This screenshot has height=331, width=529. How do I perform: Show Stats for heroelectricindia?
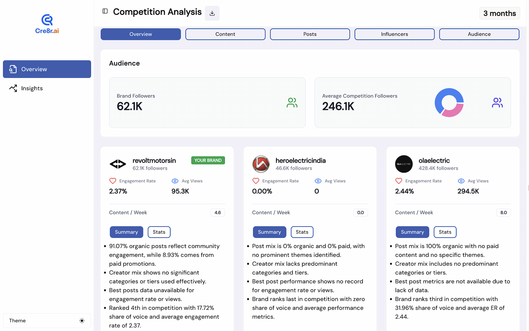point(302,232)
